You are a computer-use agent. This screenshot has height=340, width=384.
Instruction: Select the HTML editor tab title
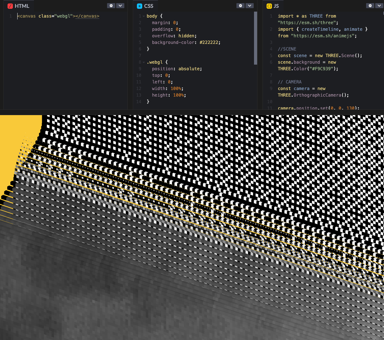coord(22,6)
